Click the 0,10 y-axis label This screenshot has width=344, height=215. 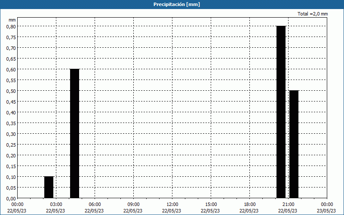[x=11, y=177]
